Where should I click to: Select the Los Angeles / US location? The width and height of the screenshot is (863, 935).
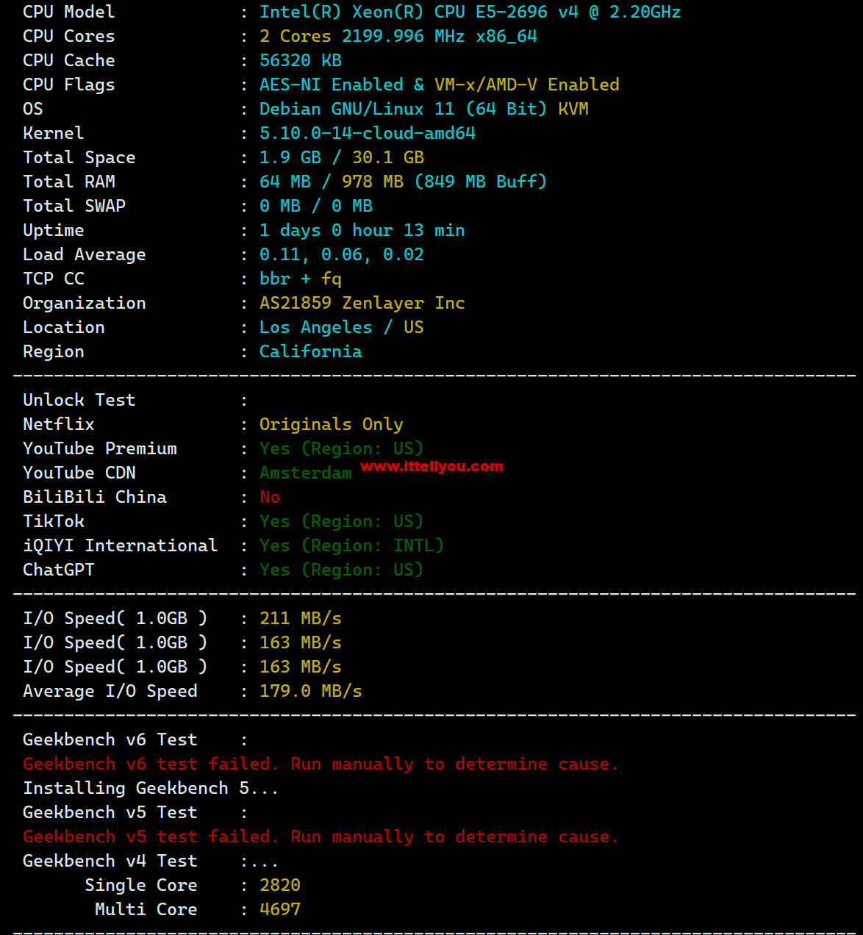pyautogui.click(x=341, y=327)
